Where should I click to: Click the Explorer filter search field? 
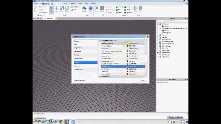(x=172, y=21)
